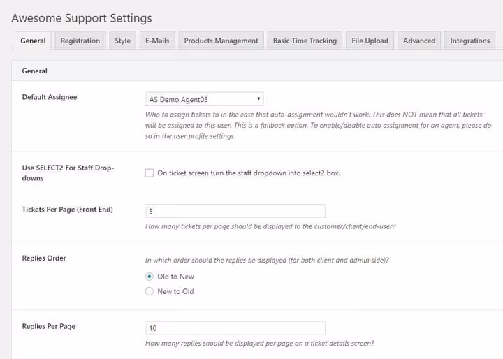The width and height of the screenshot is (503, 359).
Task: Select the Old to New replies order
Action: tap(150, 276)
